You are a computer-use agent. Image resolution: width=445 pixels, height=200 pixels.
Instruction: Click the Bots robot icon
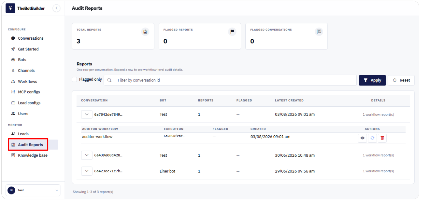pyautogui.click(x=13, y=60)
